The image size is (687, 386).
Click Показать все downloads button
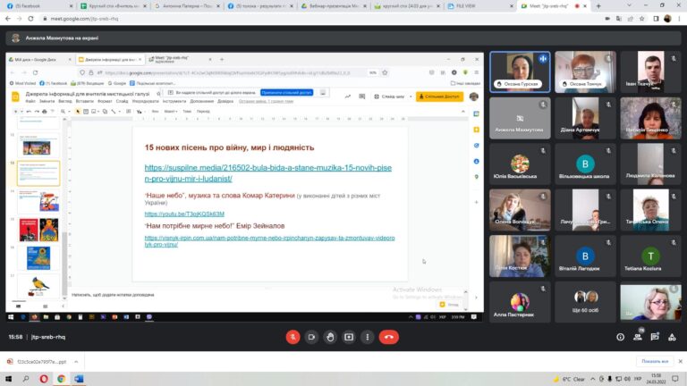655,362
